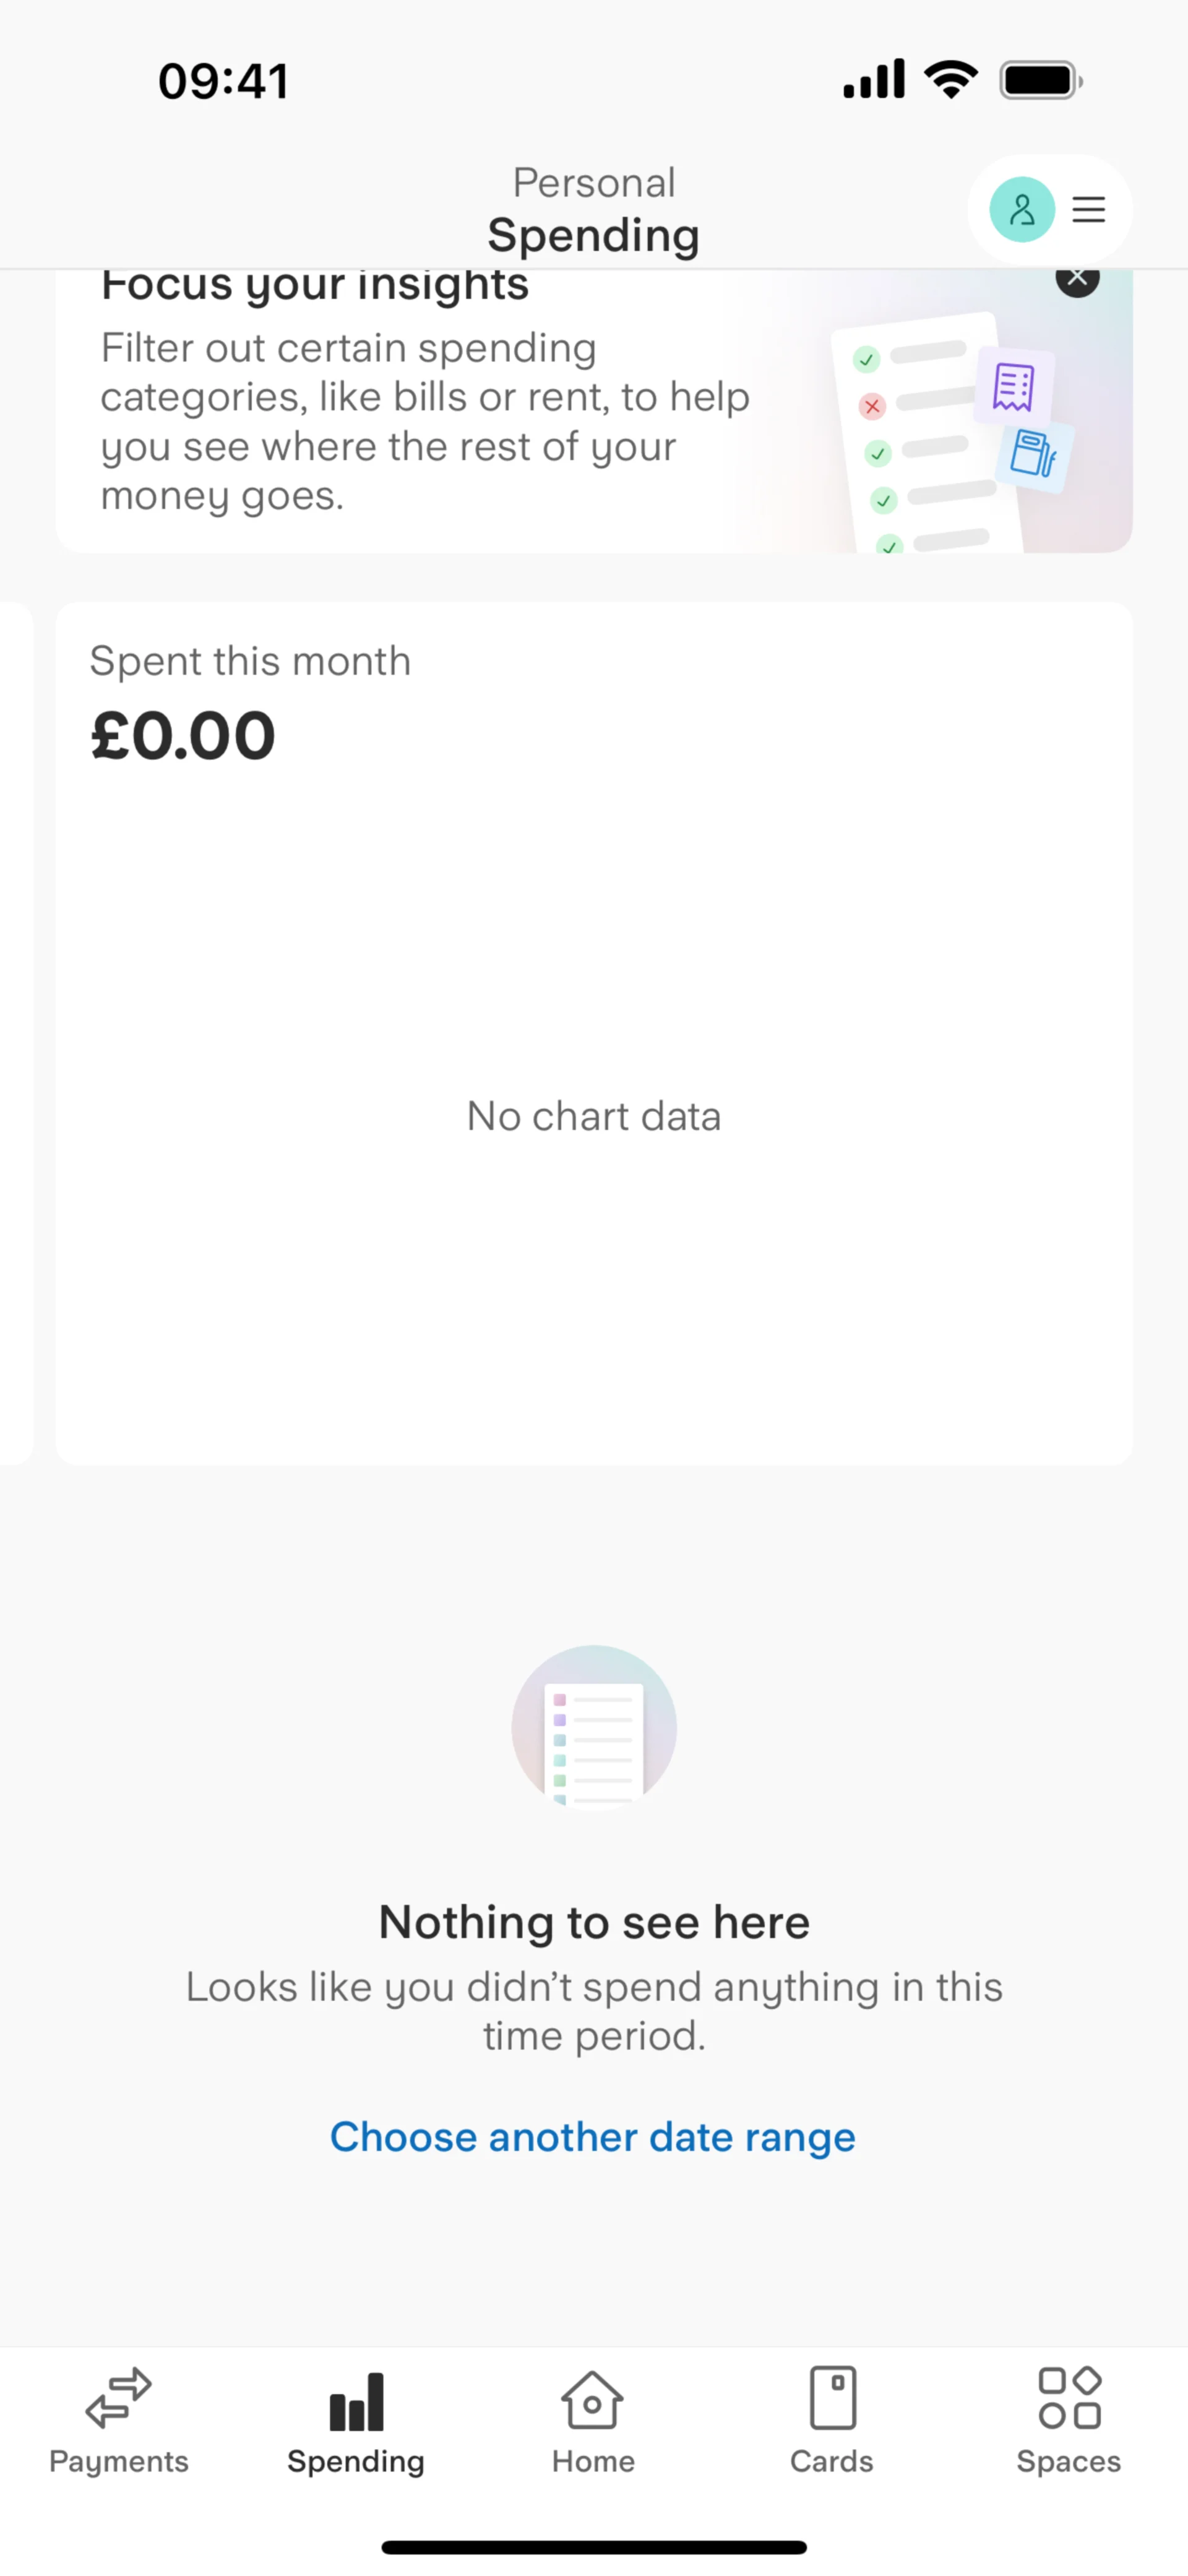Tap the Spent this month label

250,662
